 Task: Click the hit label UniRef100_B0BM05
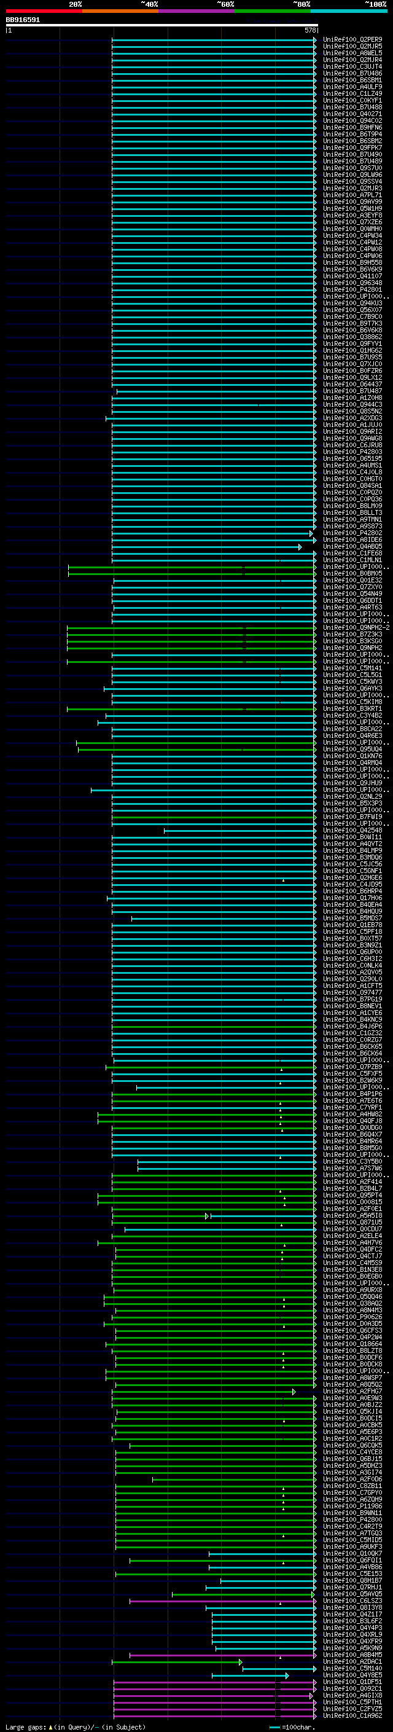(352, 573)
